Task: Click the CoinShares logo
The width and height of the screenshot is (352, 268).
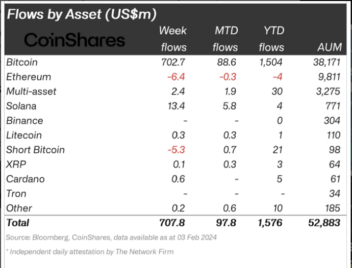Action: click(74, 40)
